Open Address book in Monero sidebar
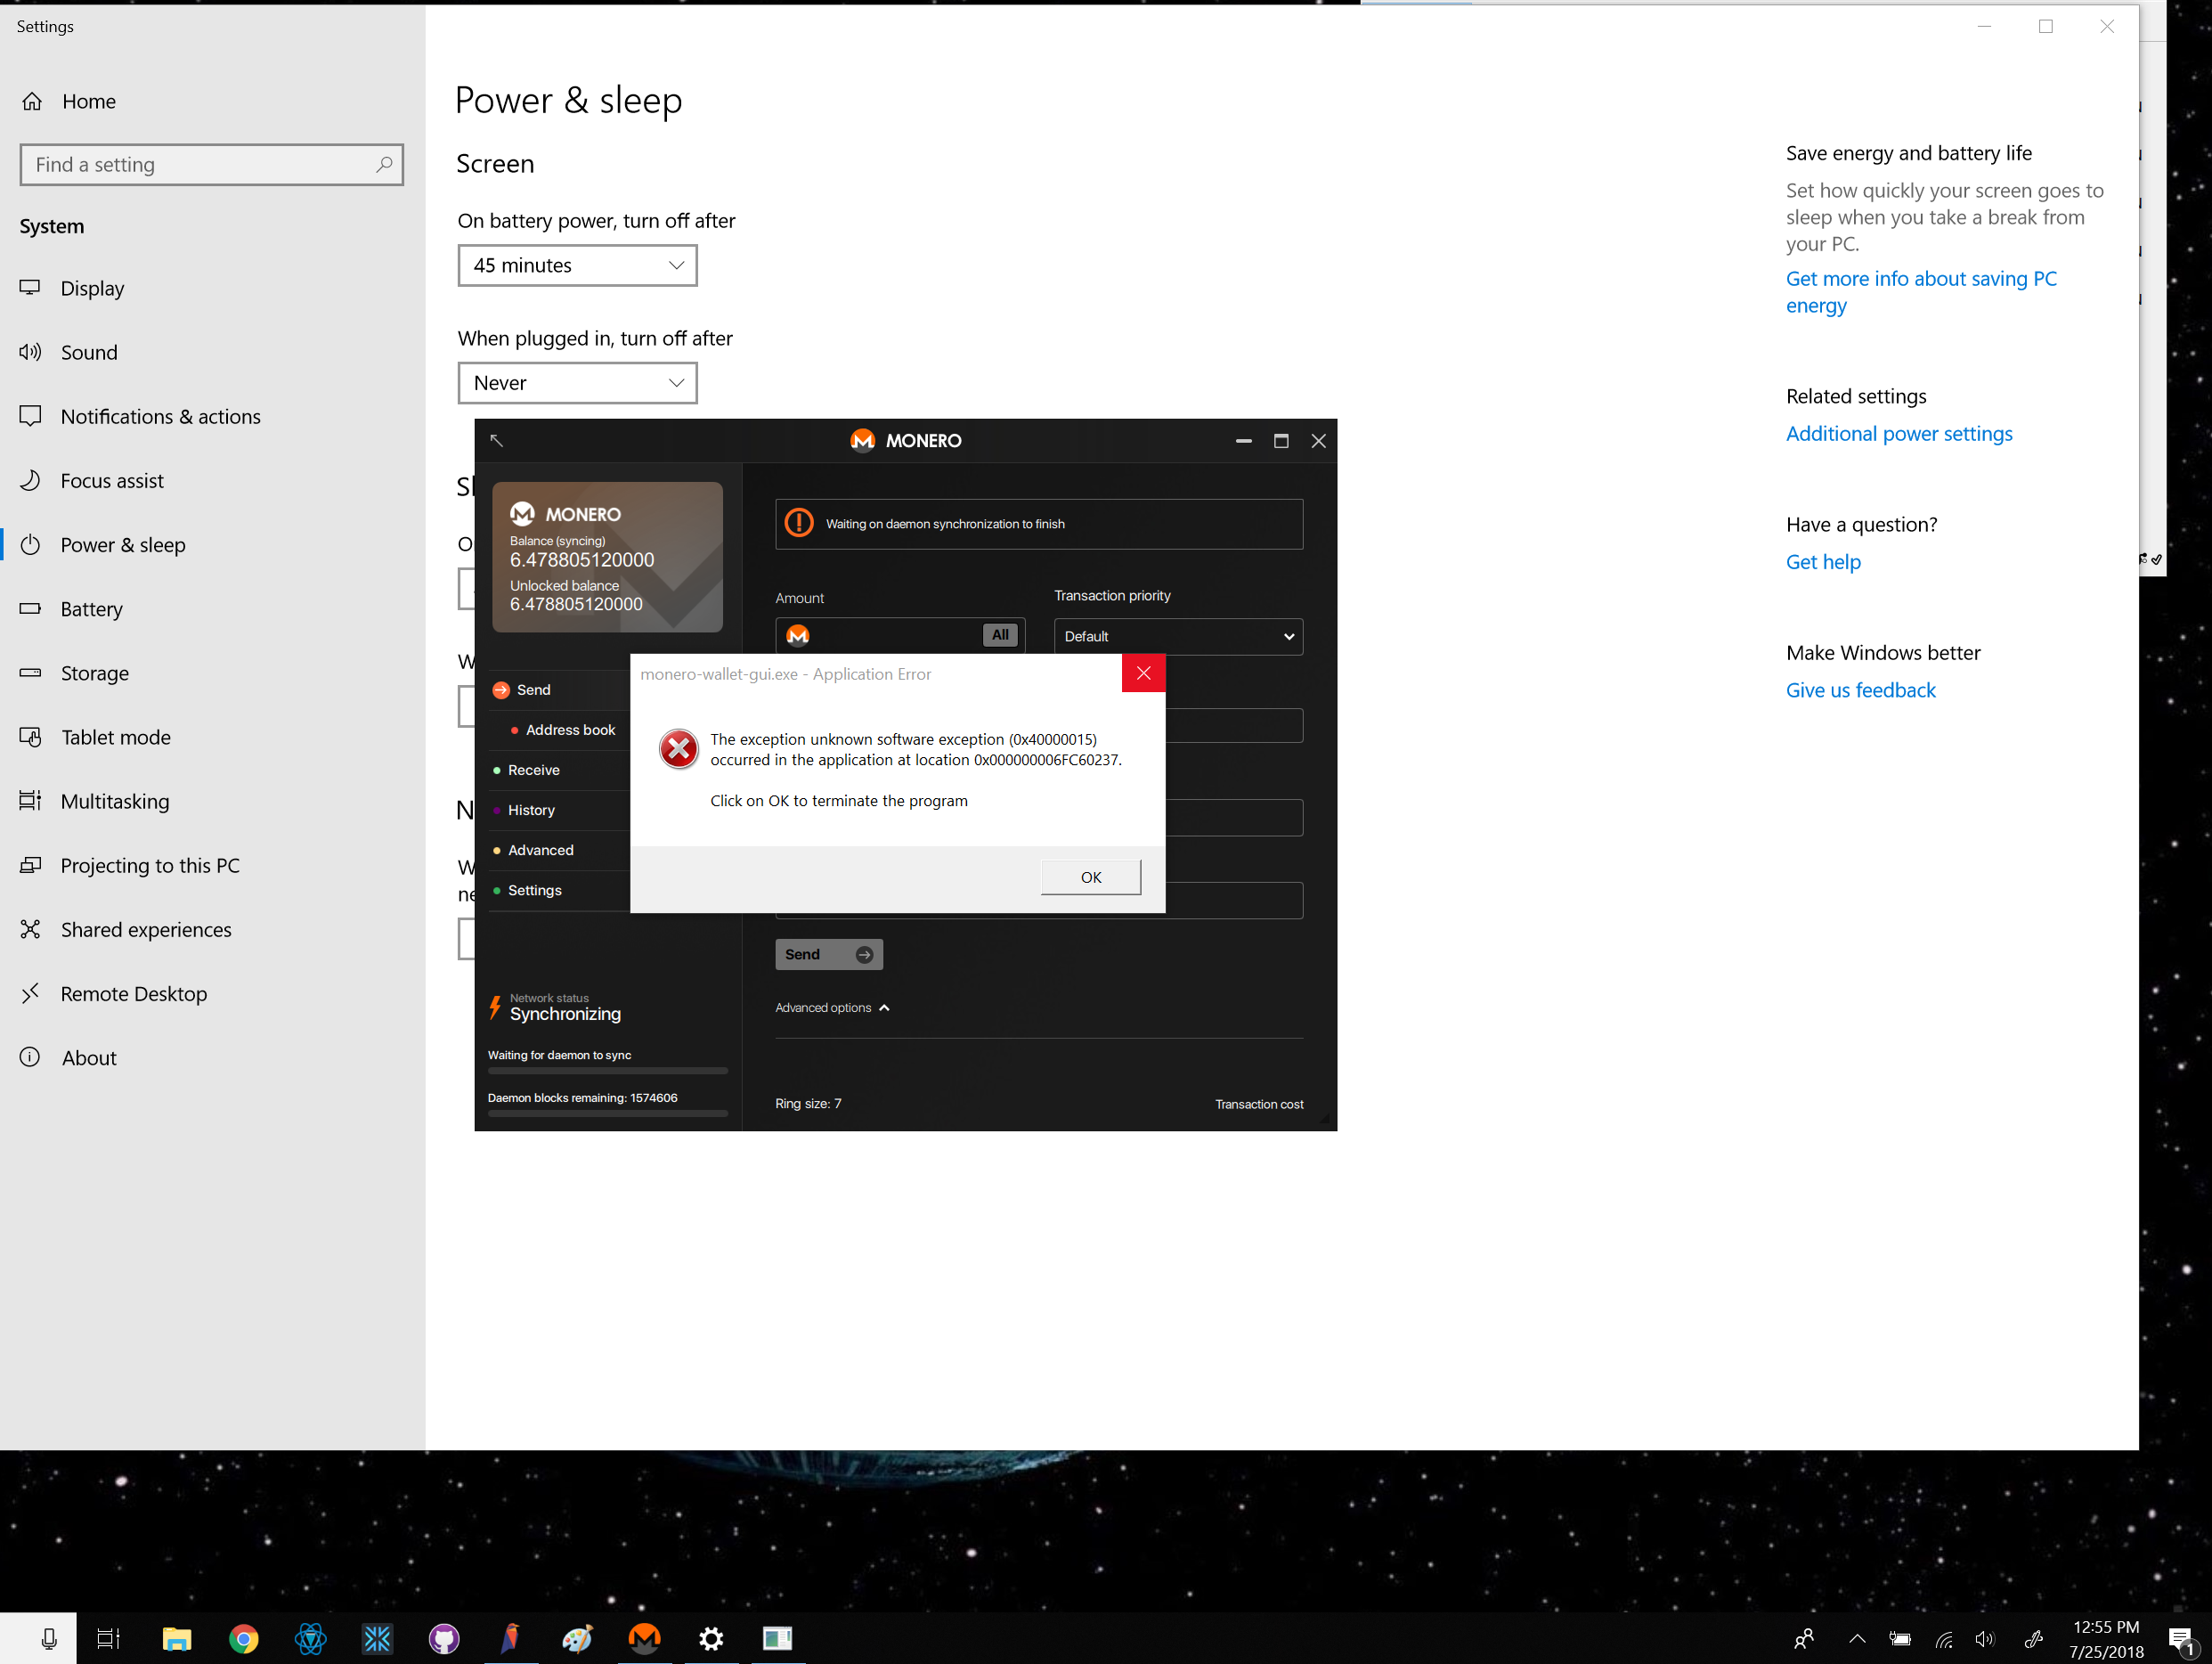The width and height of the screenshot is (2212, 1664). coord(570,730)
